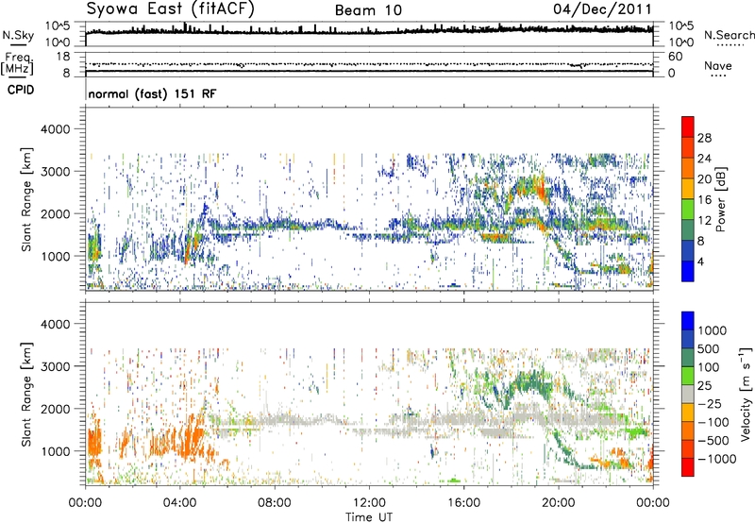Click the 04:00 time tick label
Viewport: 755px width, 523px height.
click(x=180, y=503)
